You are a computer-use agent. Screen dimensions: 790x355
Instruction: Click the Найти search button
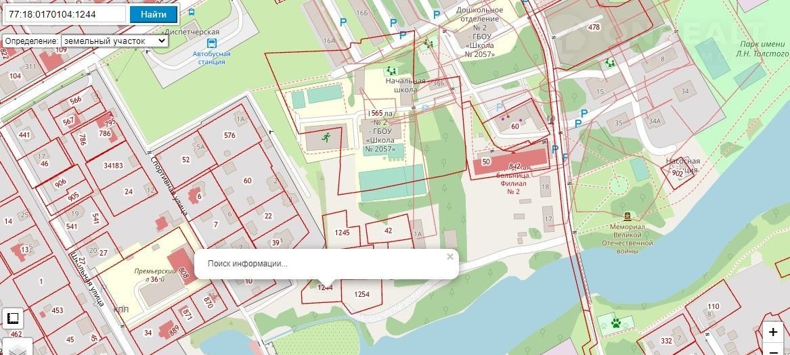[x=154, y=14]
